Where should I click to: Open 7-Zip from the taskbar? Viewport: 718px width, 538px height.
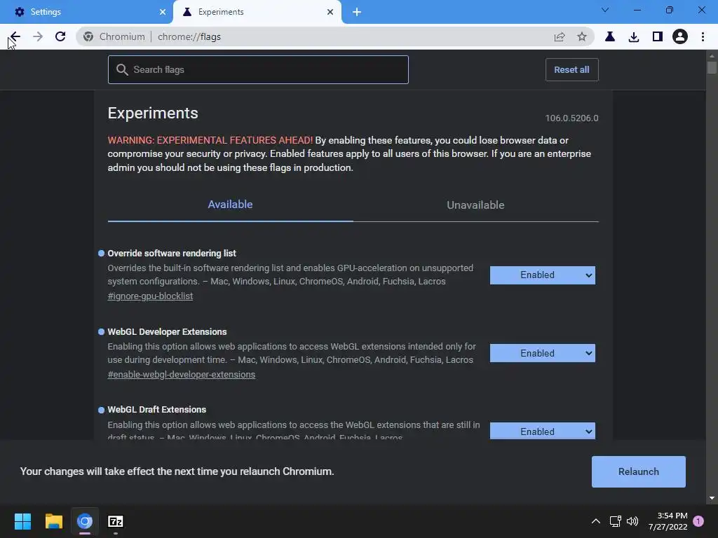pyautogui.click(x=116, y=521)
